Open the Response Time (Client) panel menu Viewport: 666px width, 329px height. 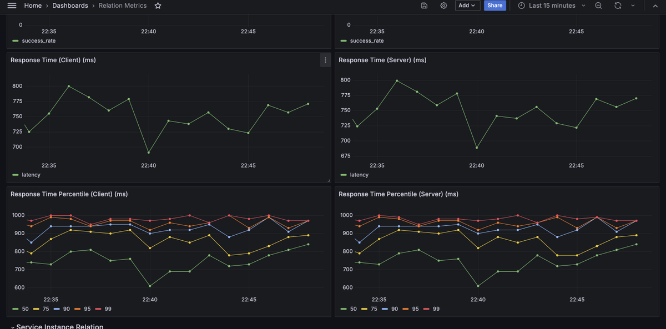click(x=325, y=60)
